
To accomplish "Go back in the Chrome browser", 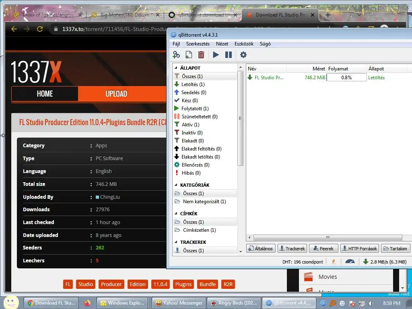I will (14, 29).
